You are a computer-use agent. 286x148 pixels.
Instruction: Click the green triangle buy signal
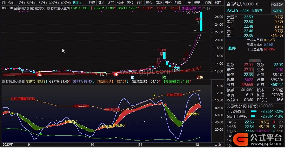(41, 134)
